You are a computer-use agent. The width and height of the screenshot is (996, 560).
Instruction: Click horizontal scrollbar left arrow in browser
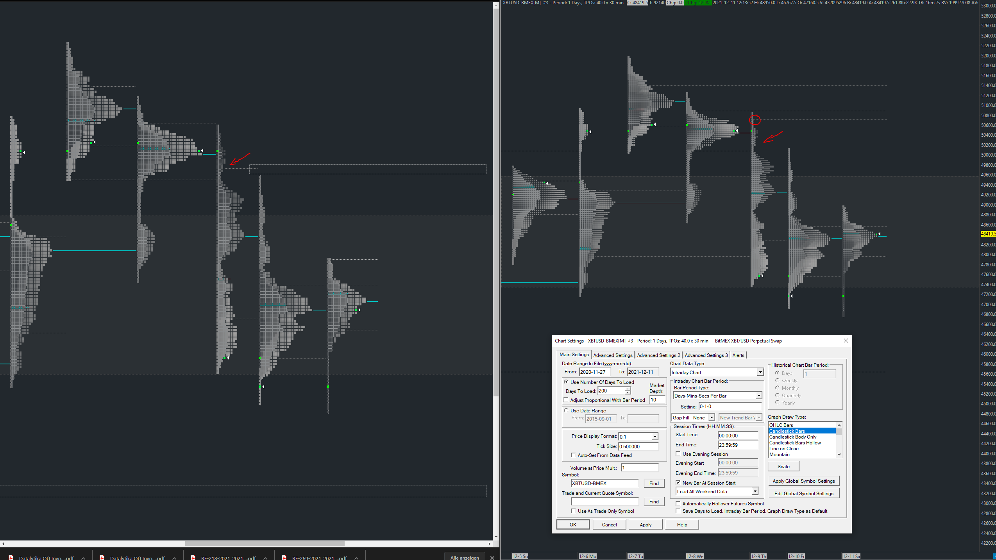[x=3, y=544]
